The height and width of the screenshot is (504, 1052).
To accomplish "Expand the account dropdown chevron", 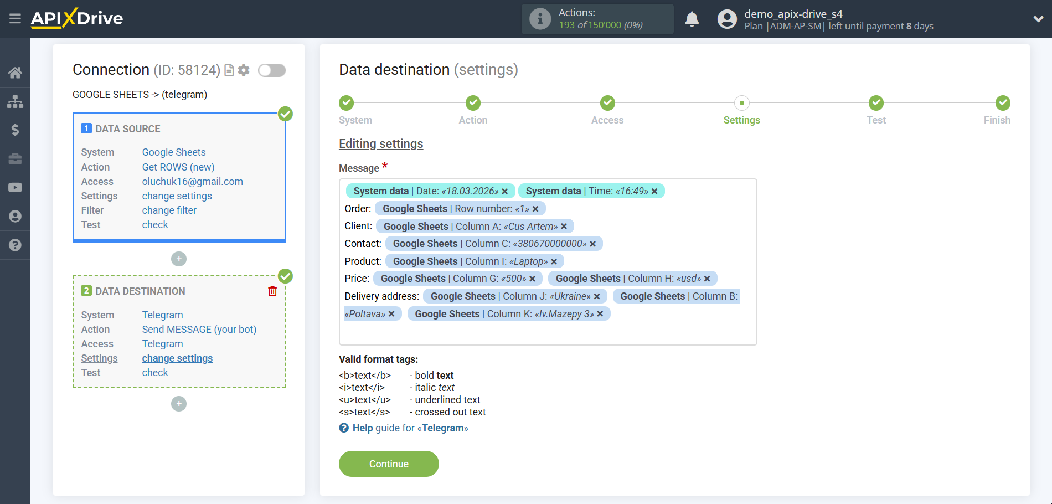I will tap(1038, 19).
